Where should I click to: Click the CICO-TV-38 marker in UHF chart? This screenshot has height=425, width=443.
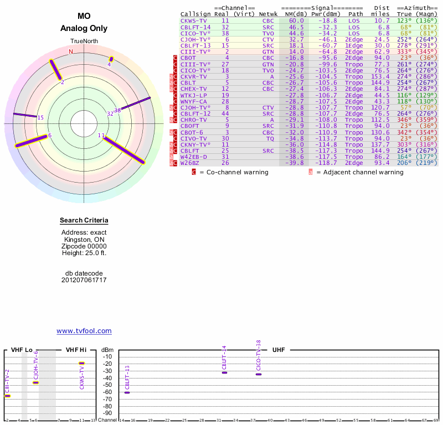(259, 374)
